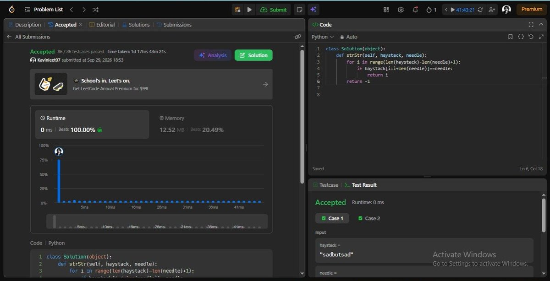The width and height of the screenshot is (550, 281).
Task: Open the debugger icon beside Run
Action: 237,9
